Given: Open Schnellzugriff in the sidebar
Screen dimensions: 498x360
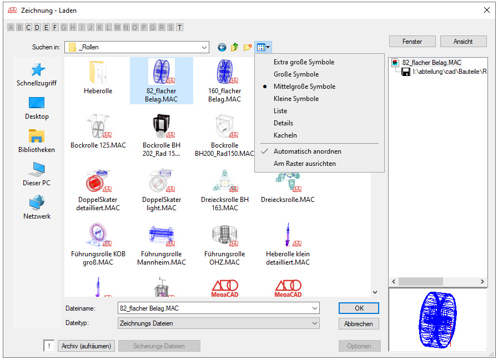Looking at the screenshot, I should click(37, 74).
